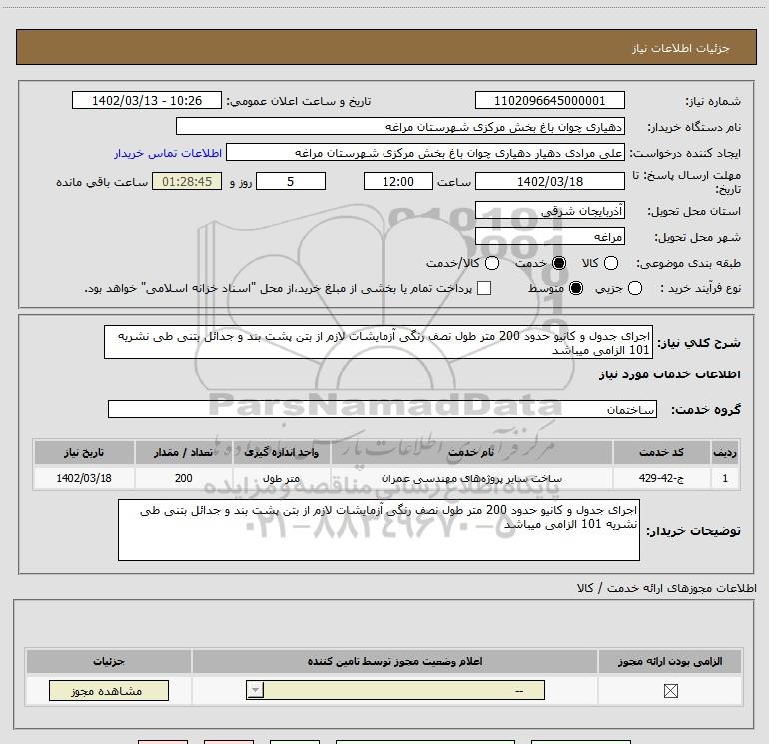
Task: Select the کالا/خدمت radio button
Action: [x=492, y=263]
